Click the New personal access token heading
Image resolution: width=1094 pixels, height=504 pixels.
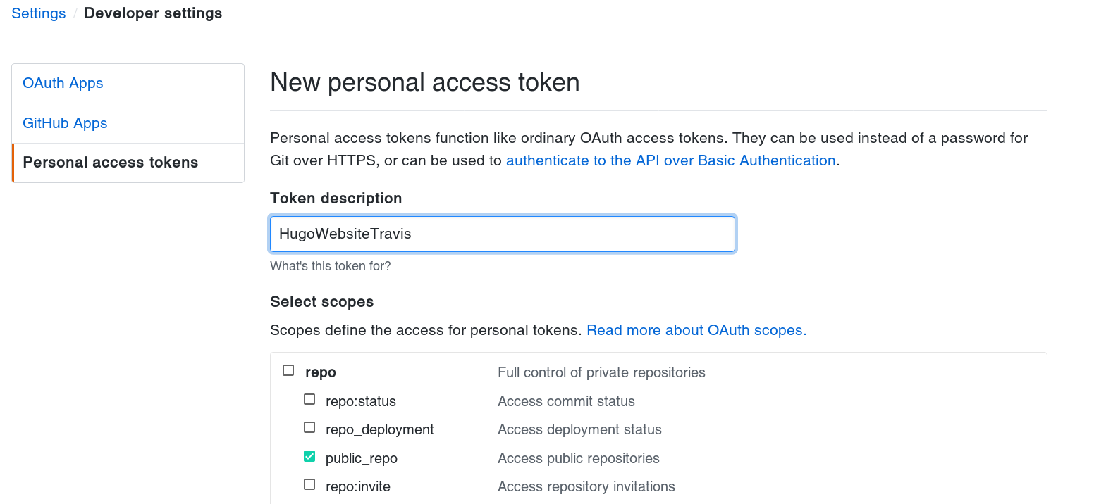coord(425,82)
